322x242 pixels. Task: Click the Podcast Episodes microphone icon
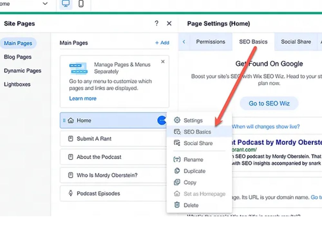[x=71, y=193]
